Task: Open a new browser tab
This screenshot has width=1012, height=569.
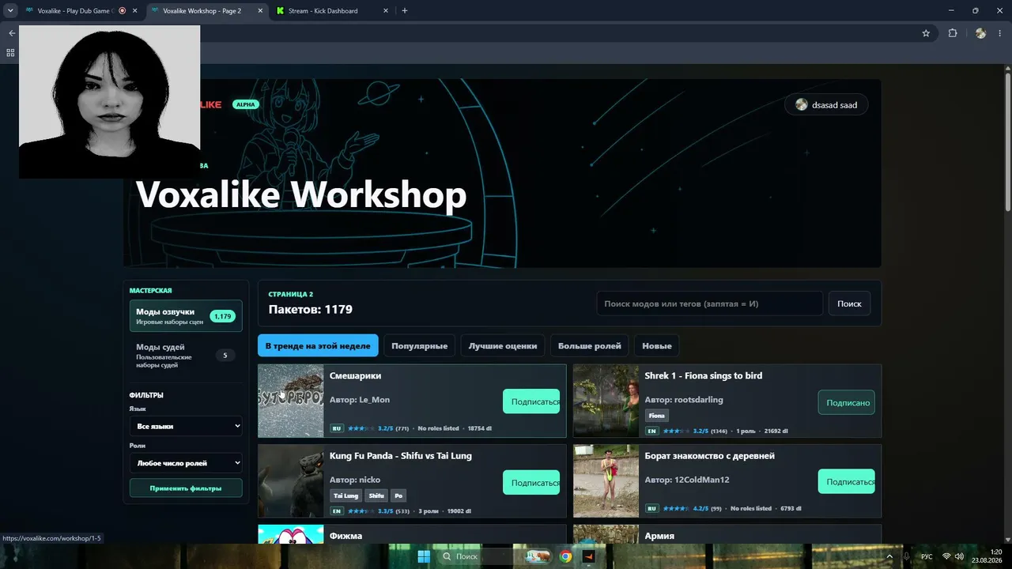Action: click(x=405, y=11)
